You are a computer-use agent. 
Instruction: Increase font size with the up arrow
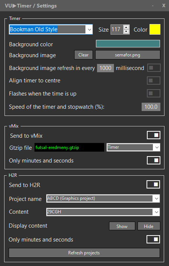(126, 27)
